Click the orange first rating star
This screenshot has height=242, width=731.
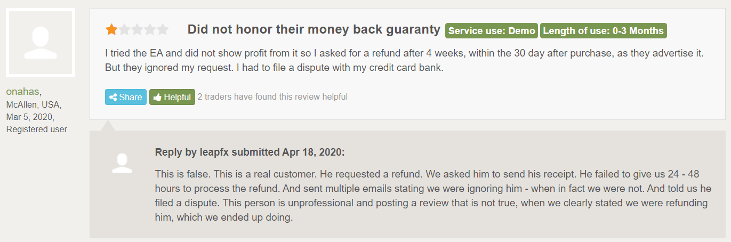coord(111,30)
